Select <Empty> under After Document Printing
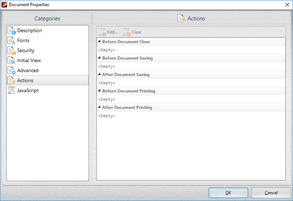 click(107, 116)
